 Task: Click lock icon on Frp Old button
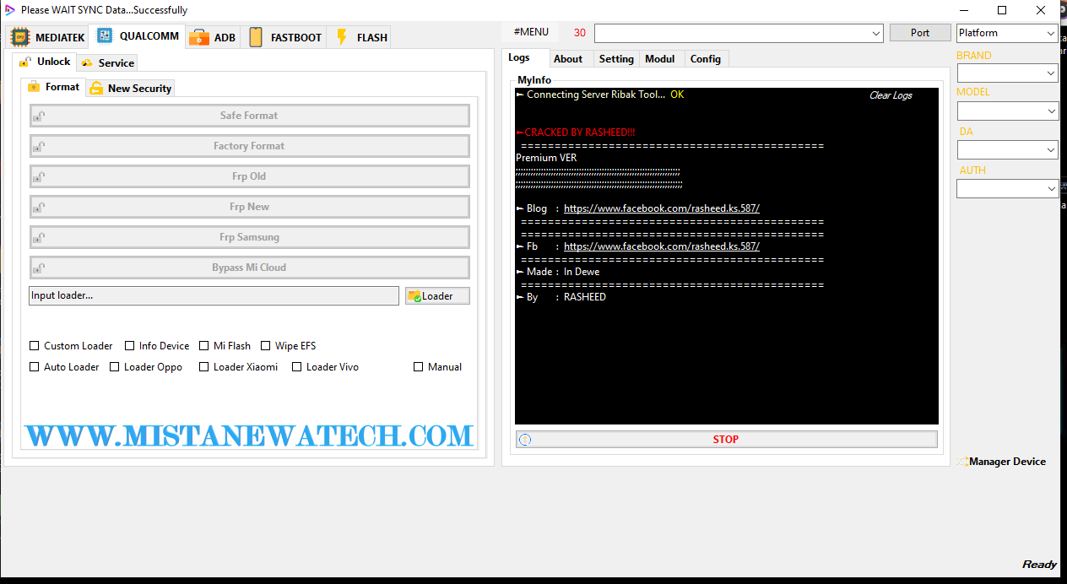tap(39, 176)
